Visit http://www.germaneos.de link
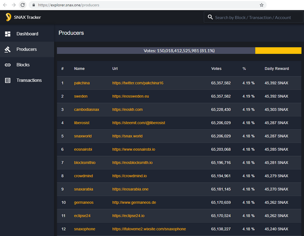This screenshot has width=304, height=236. [x=134, y=202]
